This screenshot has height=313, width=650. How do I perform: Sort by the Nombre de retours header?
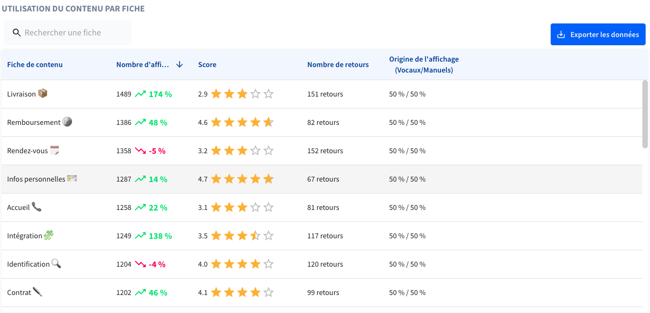338,64
